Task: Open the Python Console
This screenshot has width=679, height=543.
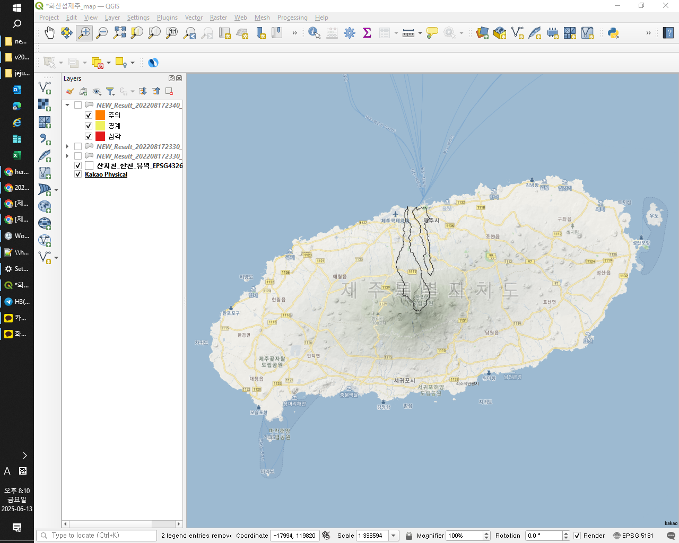Action: pyautogui.click(x=613, y=33)
